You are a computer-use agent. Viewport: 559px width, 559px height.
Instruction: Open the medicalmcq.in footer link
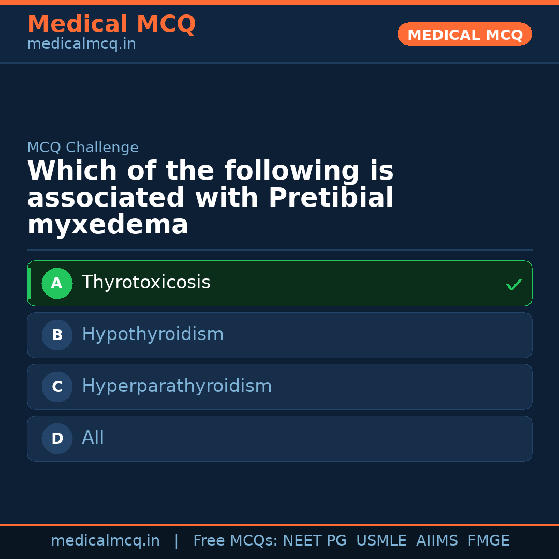point(105,540)
